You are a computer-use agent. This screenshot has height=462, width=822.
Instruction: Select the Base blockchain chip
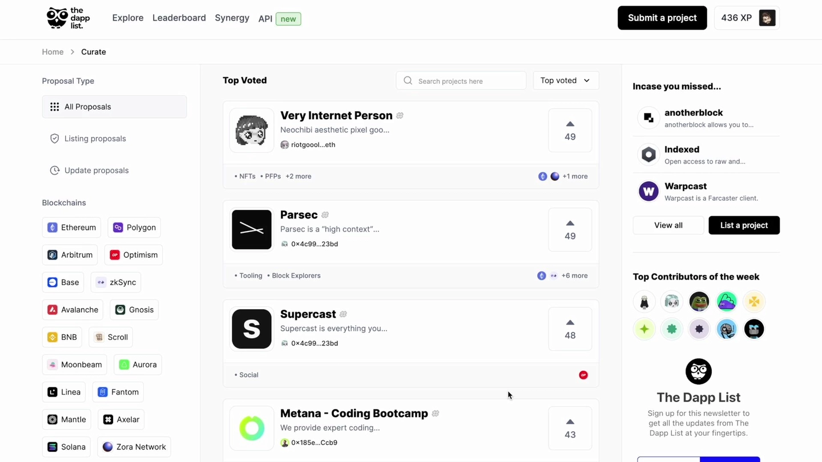[63, 282]
